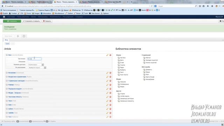Open Компоненты admin menu
This screenshot has width=224, height=126.
(x=55, y=17)
